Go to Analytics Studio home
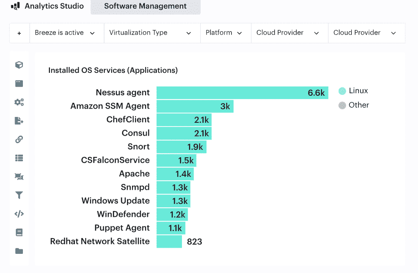Image resolution: width=418 pixels, height=273 pixels. pos(54,6)
